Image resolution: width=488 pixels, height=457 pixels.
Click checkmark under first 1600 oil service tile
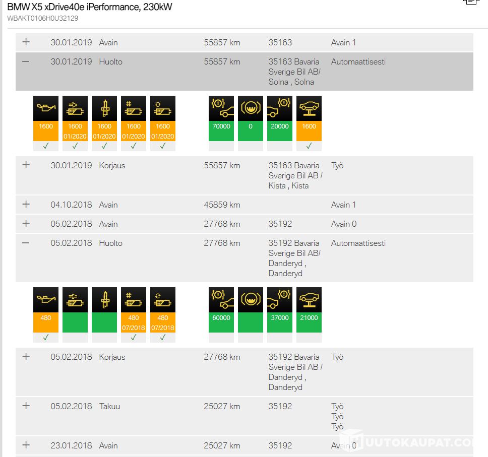coord(46,146)
